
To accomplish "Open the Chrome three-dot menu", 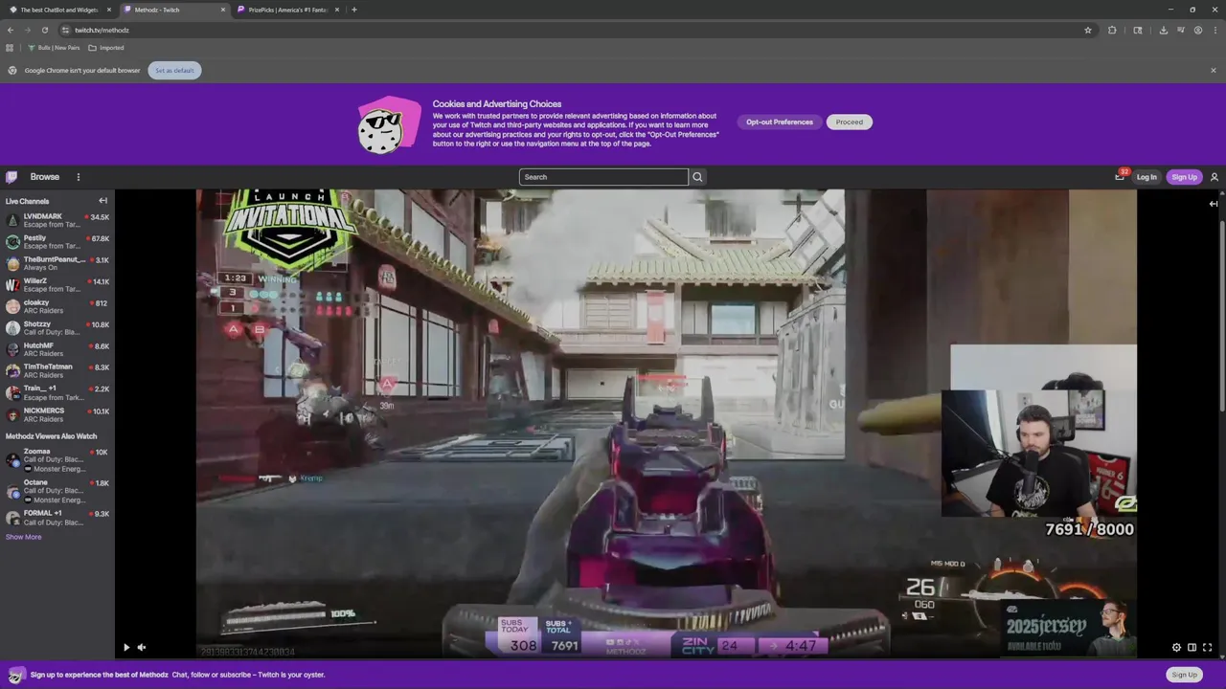I will point(1214,30).
